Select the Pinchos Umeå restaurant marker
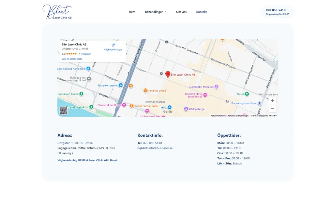The width and height of the screenshot is (334, 205). (x=145, y=91)
